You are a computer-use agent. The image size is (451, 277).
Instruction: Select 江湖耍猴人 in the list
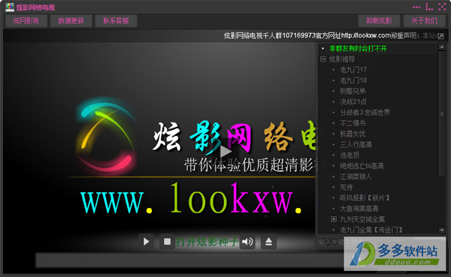coord(356,176)
